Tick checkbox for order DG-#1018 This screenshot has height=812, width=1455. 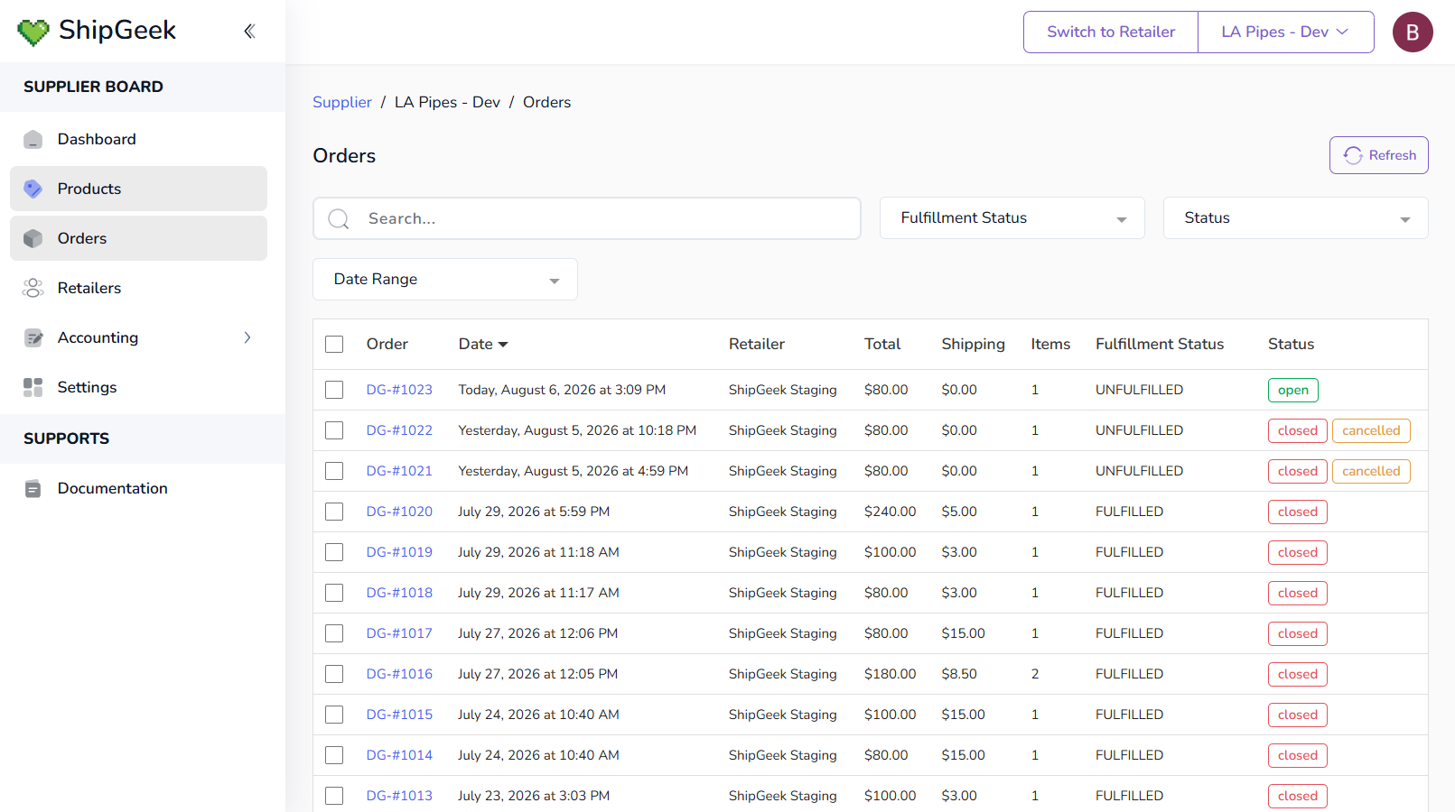click(334, 593)
